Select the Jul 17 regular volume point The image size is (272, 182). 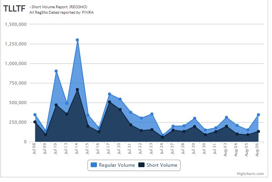click(x=110, y=94)
